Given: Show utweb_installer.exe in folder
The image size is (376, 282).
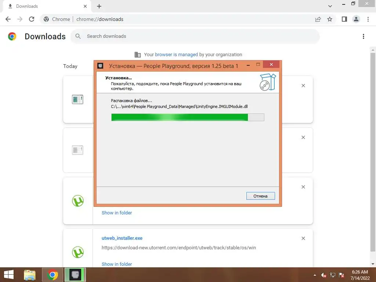Looking at the screenshot, I should [x=117, y=264].
